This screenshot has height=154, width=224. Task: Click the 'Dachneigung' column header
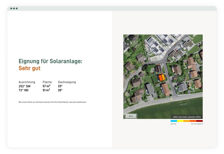click(x=67, y=82)
